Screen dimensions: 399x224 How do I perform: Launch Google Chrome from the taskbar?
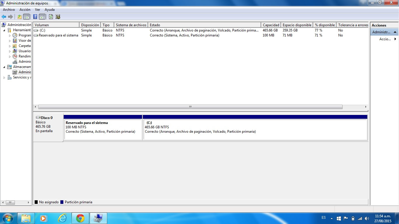click(80, 218)
